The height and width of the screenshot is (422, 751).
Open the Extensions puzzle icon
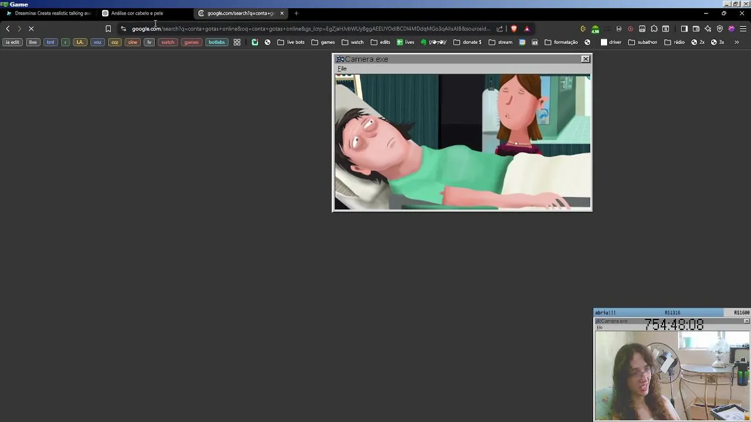[654, 29]
